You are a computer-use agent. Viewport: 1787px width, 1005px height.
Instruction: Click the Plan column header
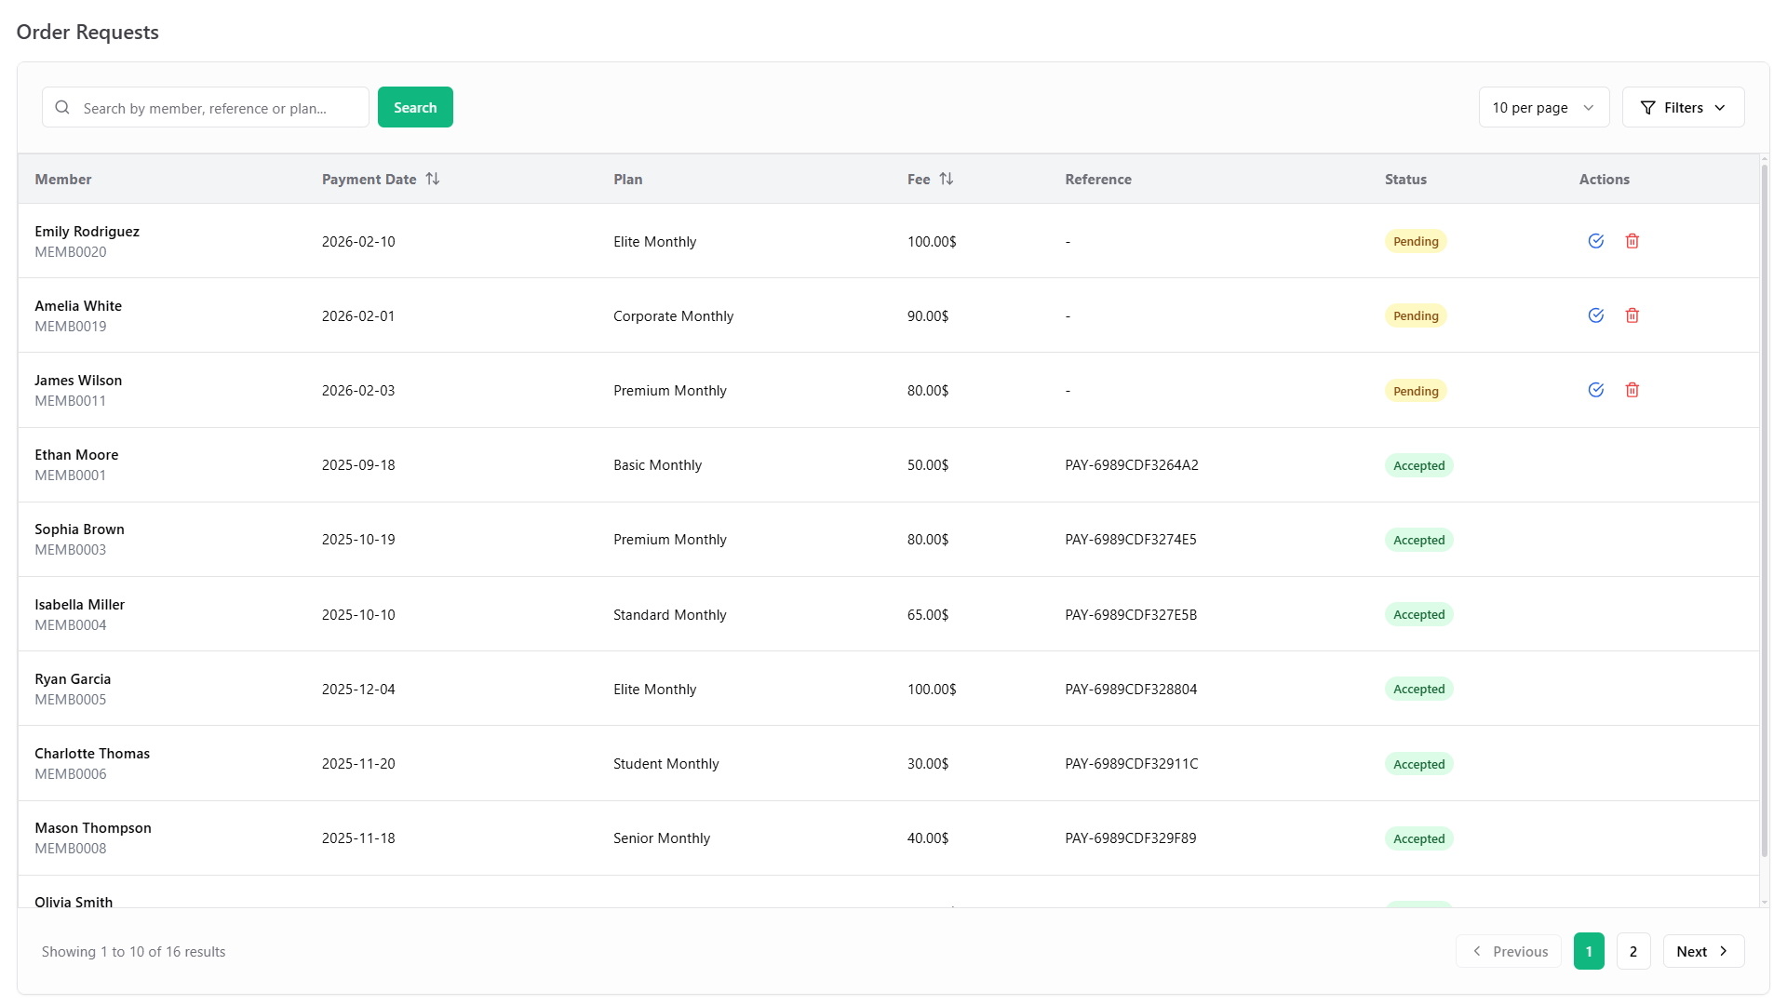628,180
